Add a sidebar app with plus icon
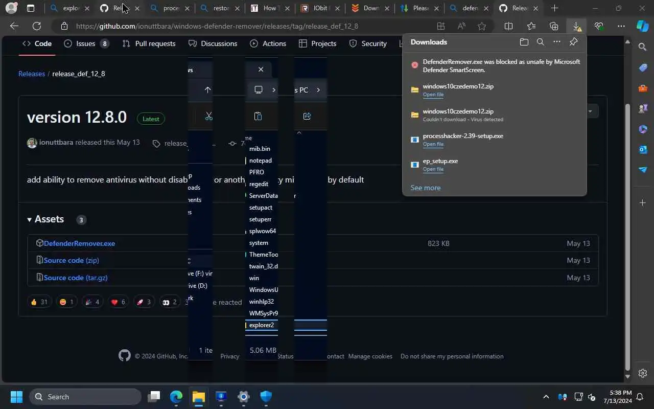654x409 pixels. [x=643, y=203]
